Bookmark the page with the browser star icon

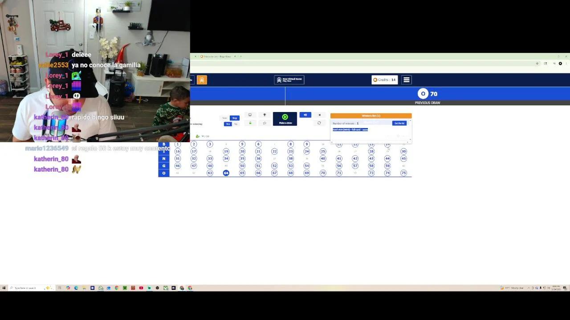coord(537,64)
